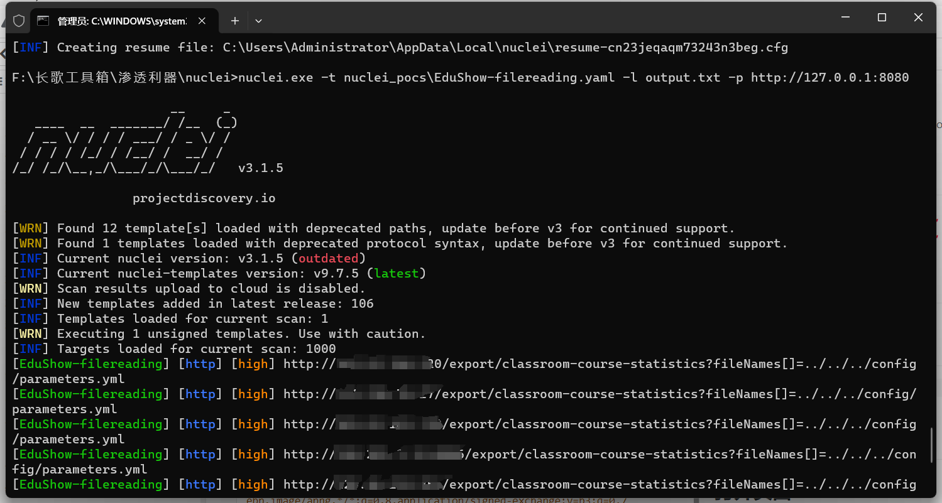Click the first blue [http] protocol tag
The height and width of the screenshot is (503, 942).
point(200,364)
